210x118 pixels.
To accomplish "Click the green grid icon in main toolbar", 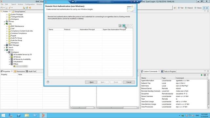I will (x=27, y=8).
